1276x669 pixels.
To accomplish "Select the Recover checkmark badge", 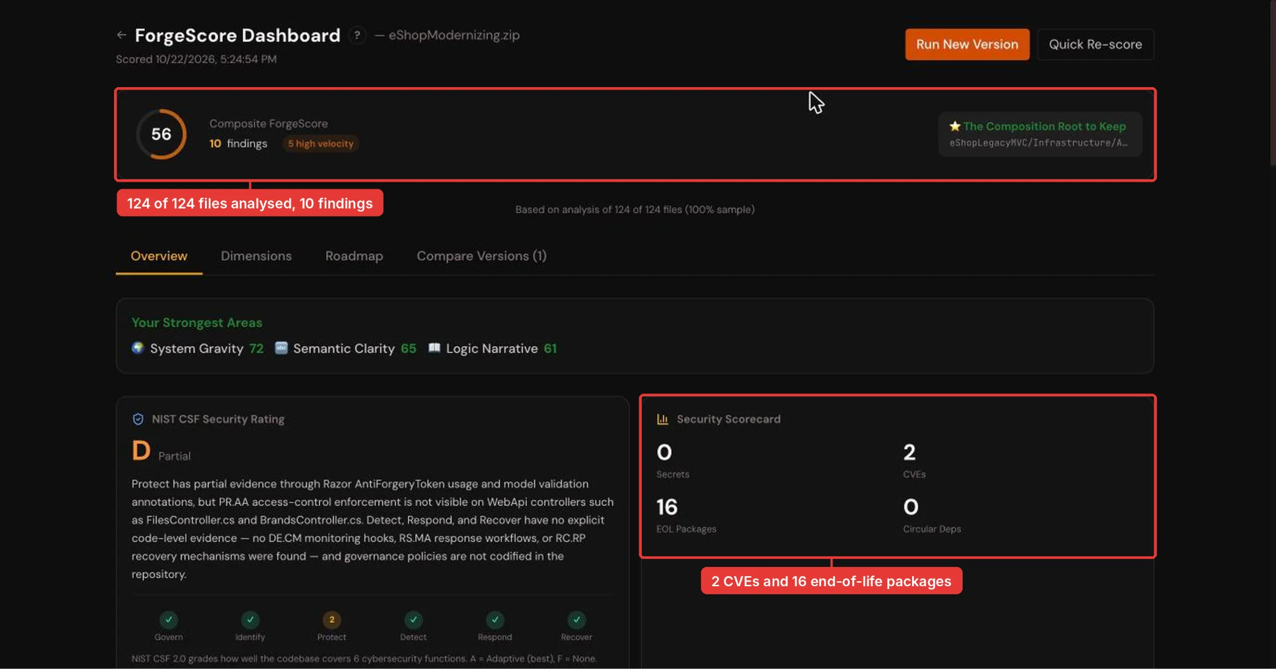I will (577, 620).
